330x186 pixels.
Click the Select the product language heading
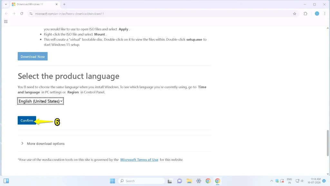click(68, 76)
